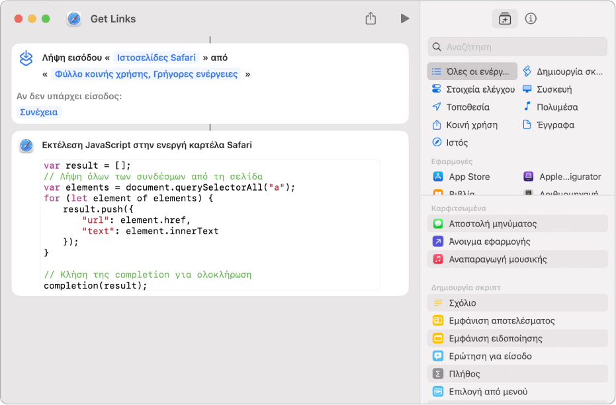Click completion(result); line in code
The width and height of the screenshot is (616, 405).
[x=95, y=286]
